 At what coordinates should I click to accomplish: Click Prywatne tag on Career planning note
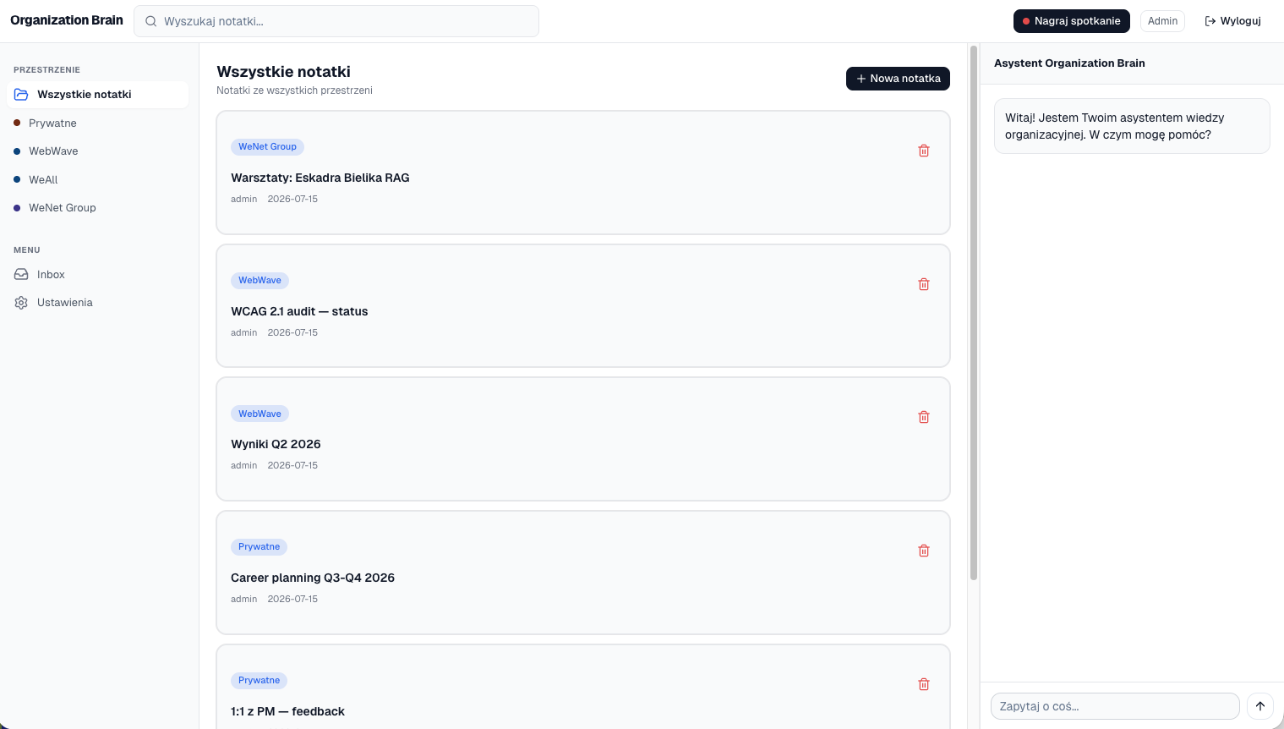[x=259, y=547]
